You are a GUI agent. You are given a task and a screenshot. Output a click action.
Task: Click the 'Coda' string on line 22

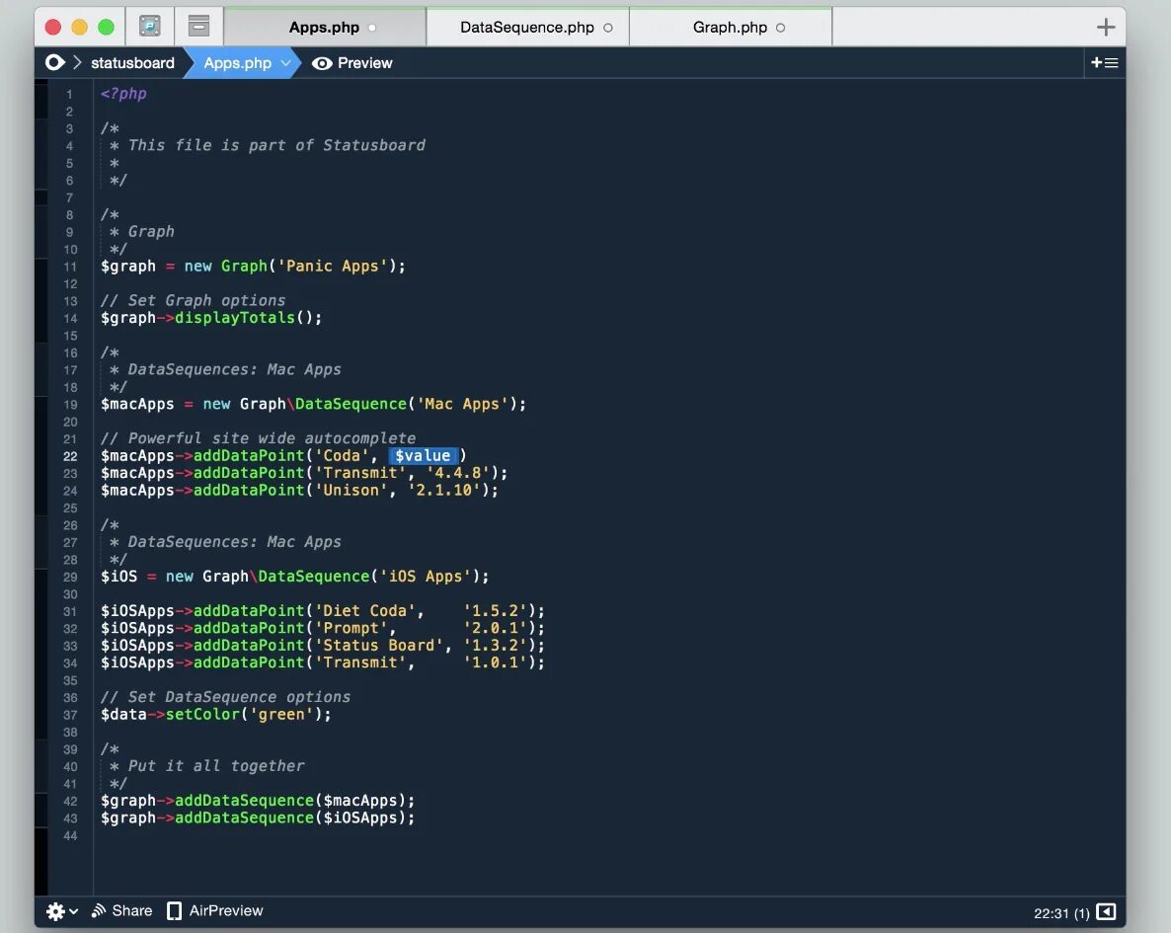[x=342, y=456]
